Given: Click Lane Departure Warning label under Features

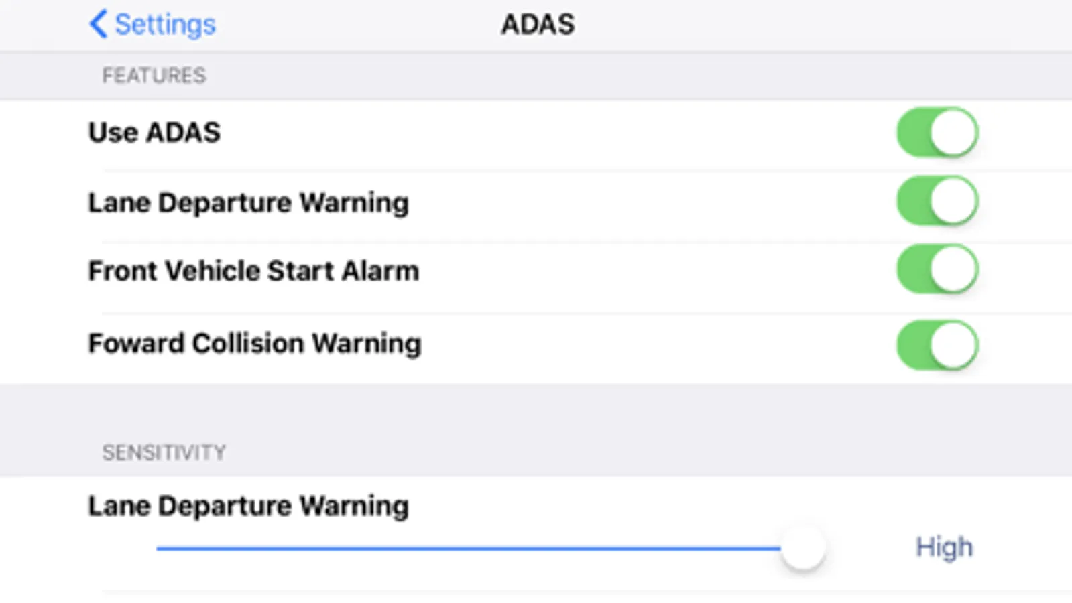Looking at the screenshot, I should pos(248,202).
